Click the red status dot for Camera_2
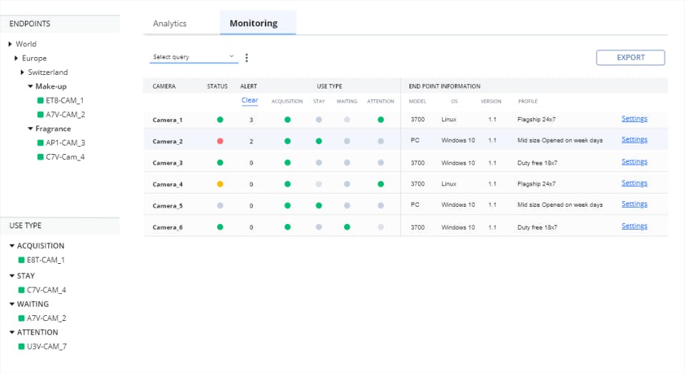 220,141
